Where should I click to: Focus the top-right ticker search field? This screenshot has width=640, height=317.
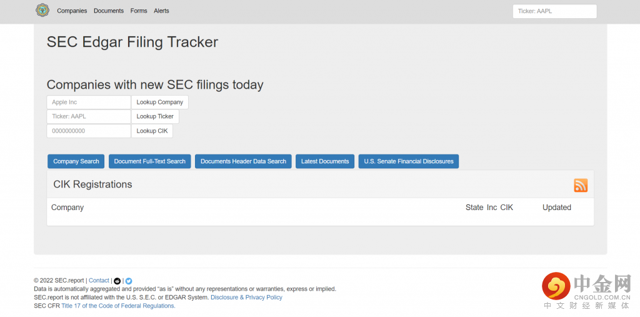click(554, 11)
